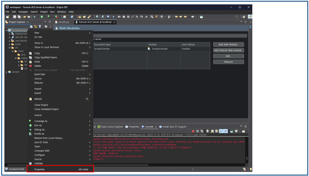This screenshot has height=176, width=309.
Task: Toggle Scroll Lock in Console toolbar
Action: pos(212,131)
